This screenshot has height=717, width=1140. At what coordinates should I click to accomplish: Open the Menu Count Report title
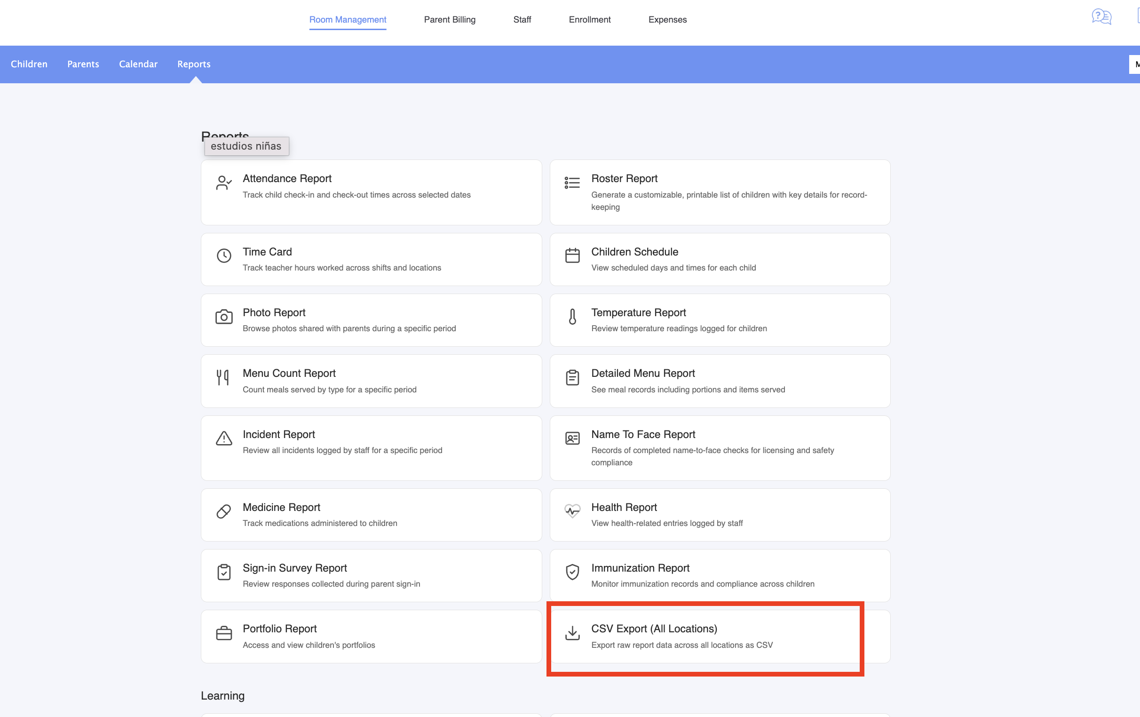(x=289, y=373)
